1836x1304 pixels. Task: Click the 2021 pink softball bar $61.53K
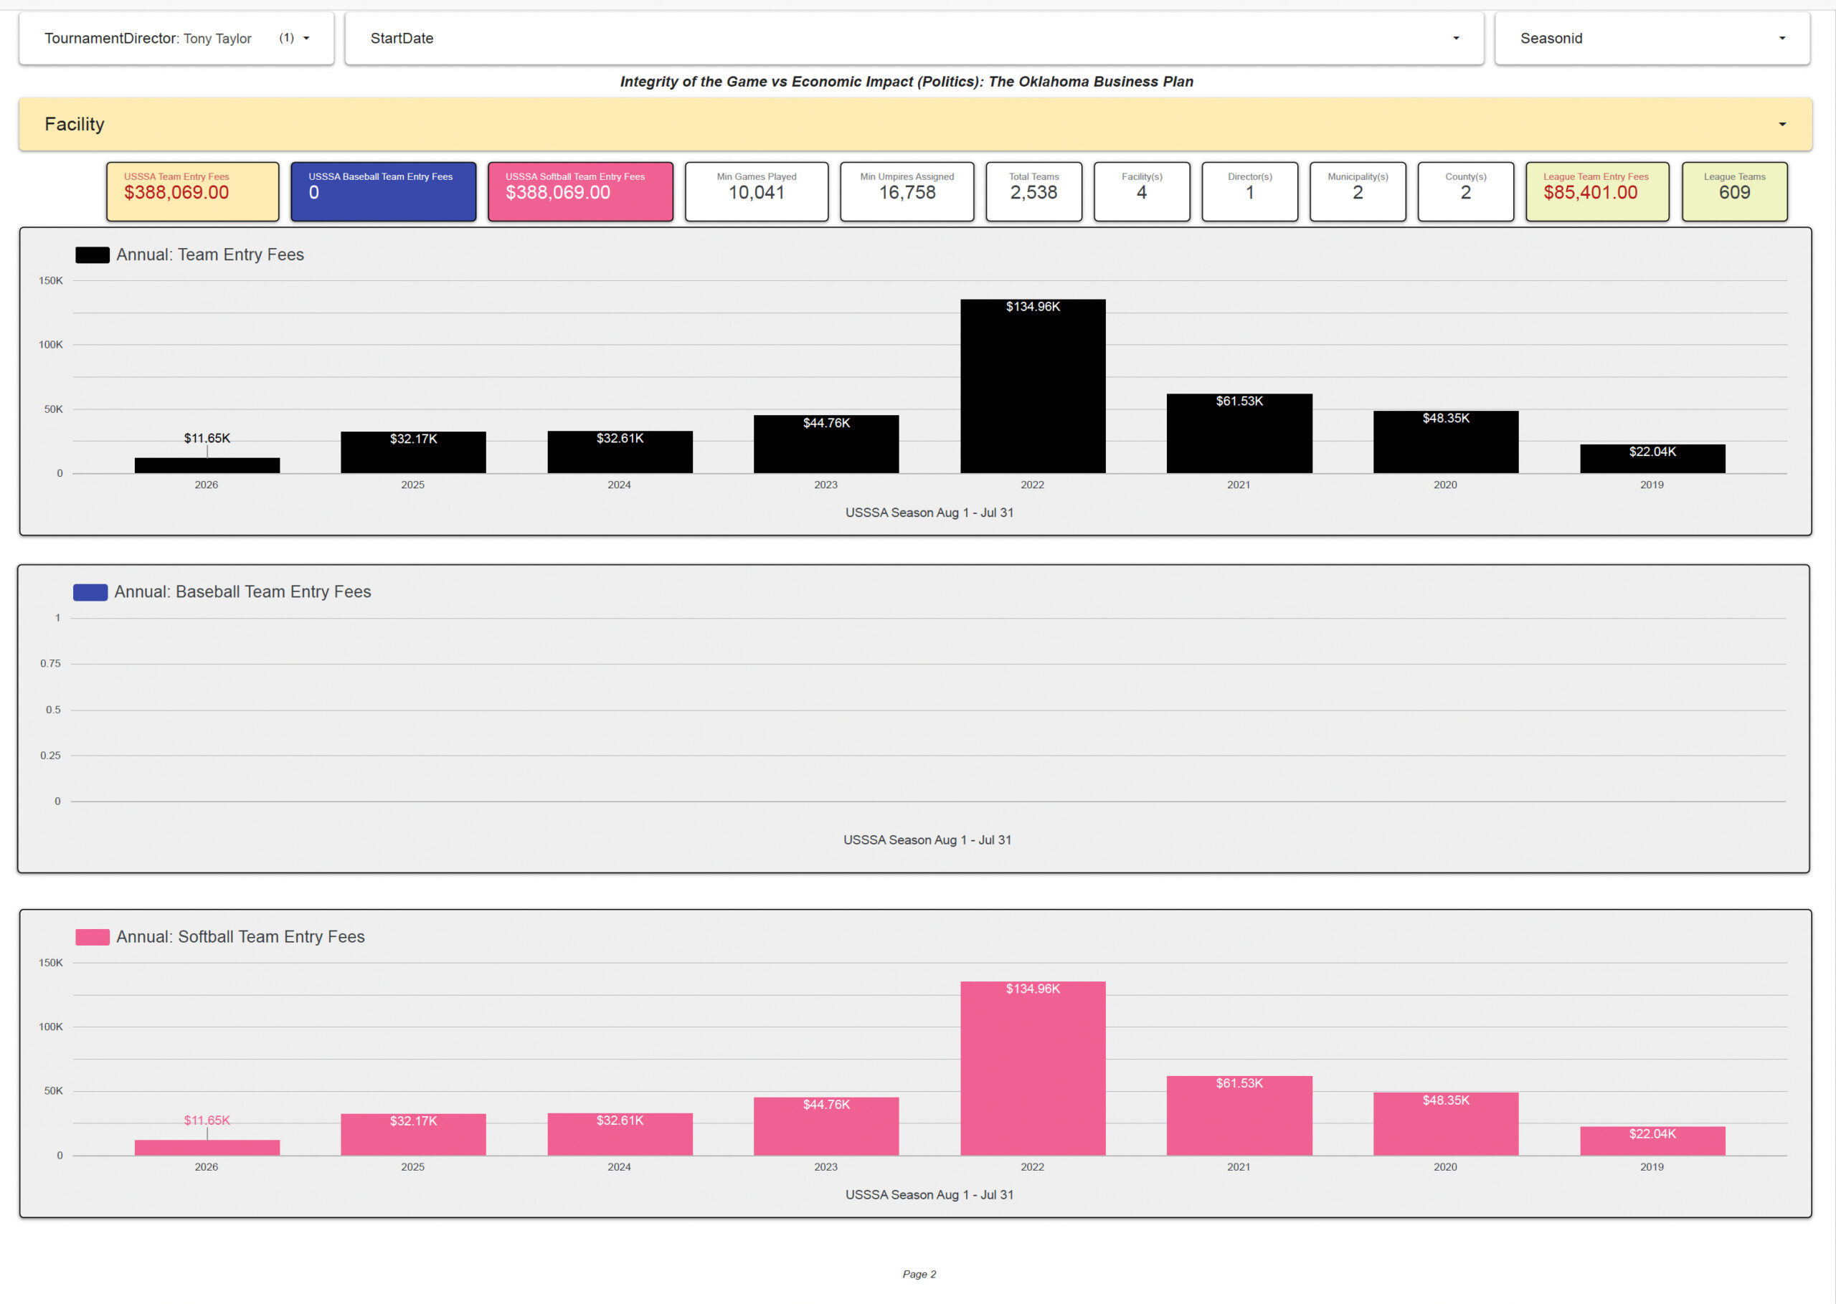tap(1239, 1115)
